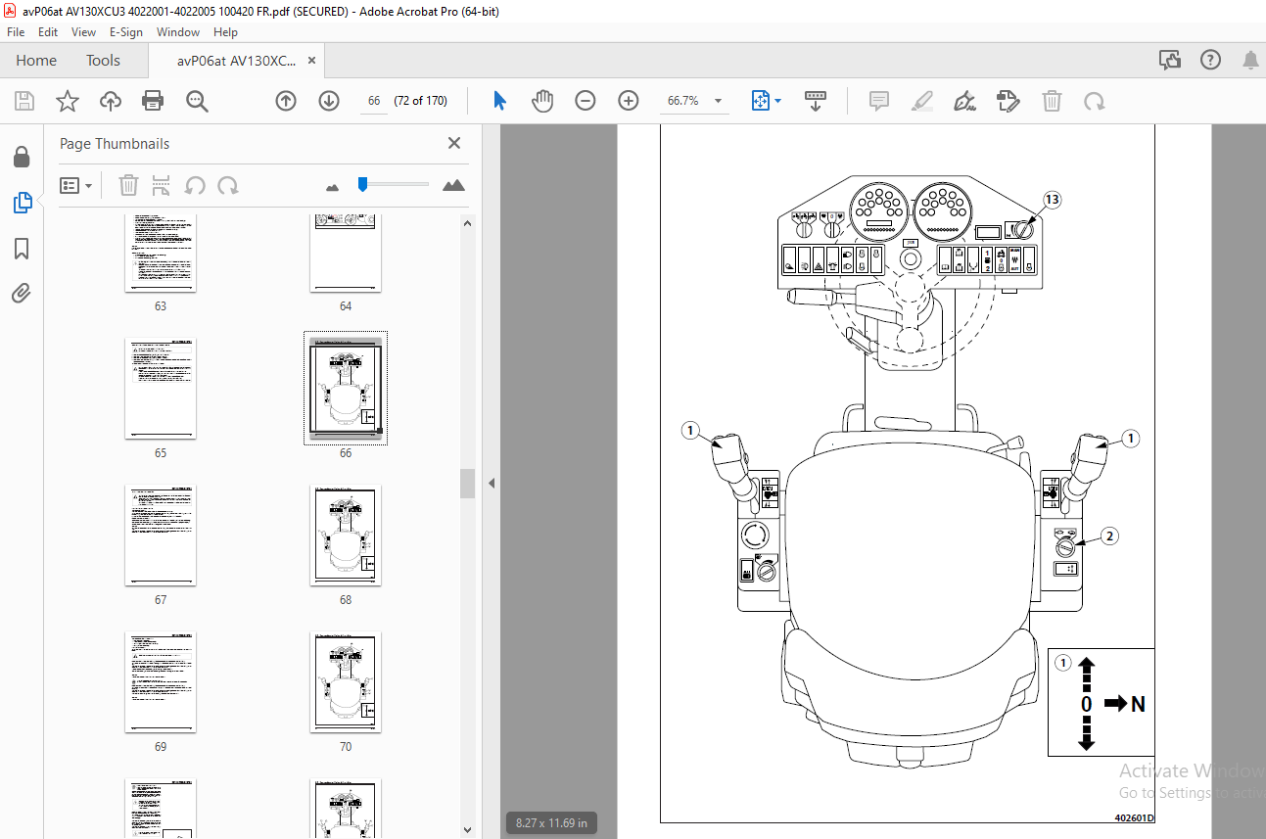
Task: Collapse the navigation pane using the arrow handle
Action: 492,483
